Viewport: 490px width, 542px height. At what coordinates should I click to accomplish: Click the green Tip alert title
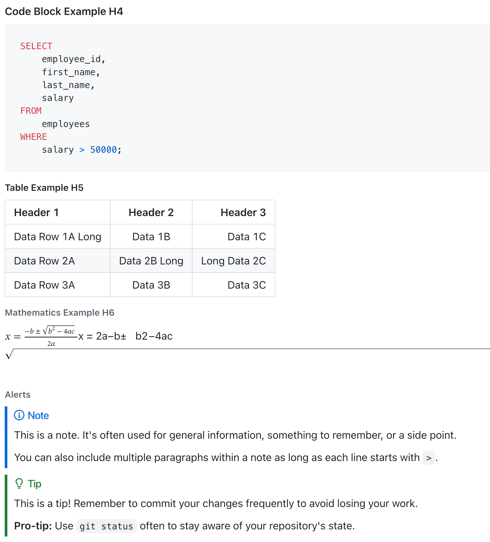tap(34, 484)
